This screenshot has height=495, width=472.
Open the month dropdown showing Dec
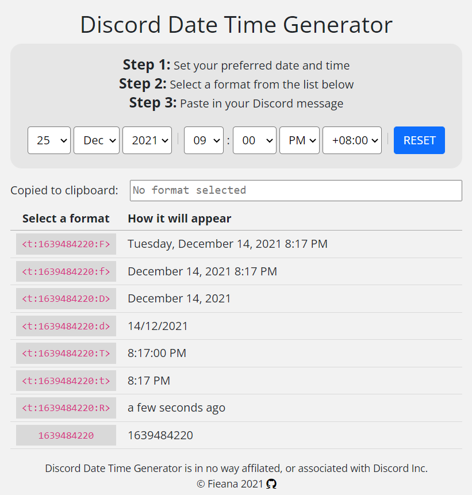[96, 140]
